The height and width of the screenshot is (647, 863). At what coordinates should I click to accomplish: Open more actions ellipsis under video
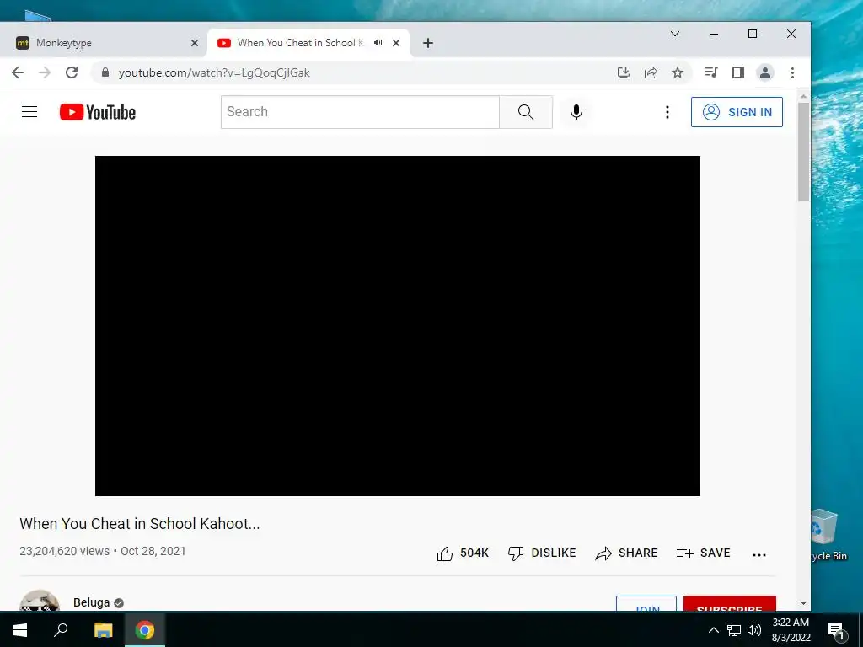tap(759, 554)
